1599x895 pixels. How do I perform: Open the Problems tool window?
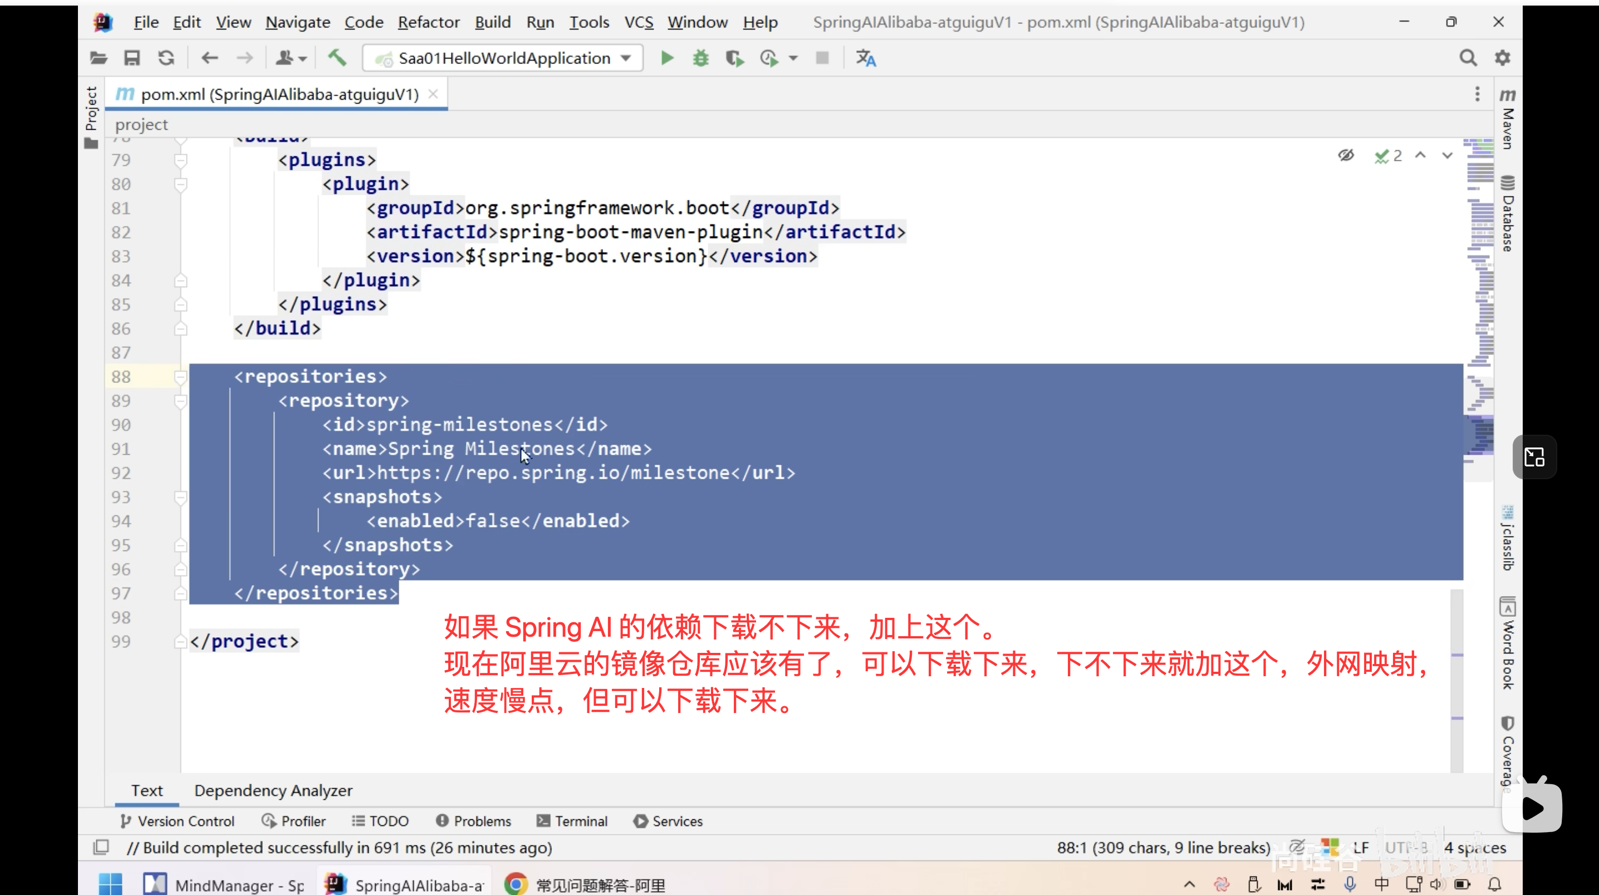click(x=474, y=821)
